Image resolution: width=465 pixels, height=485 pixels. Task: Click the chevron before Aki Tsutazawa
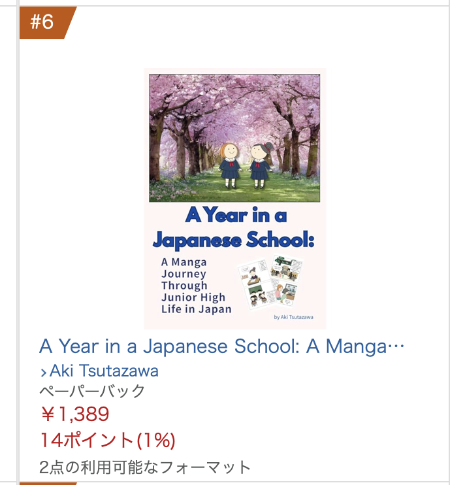click(x=43, y=373)
